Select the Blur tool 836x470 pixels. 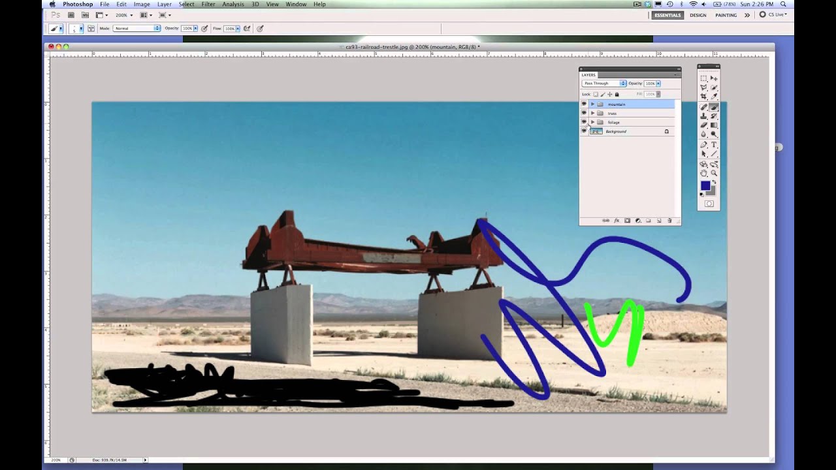click(x=703, y=133)
